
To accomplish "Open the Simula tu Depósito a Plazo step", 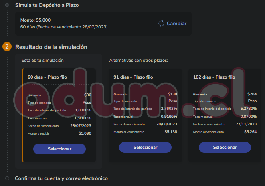I will click(x=47, y=5).
